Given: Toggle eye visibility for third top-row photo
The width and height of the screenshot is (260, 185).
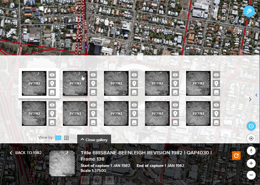Looking at the screenshot, I should 134,75.
